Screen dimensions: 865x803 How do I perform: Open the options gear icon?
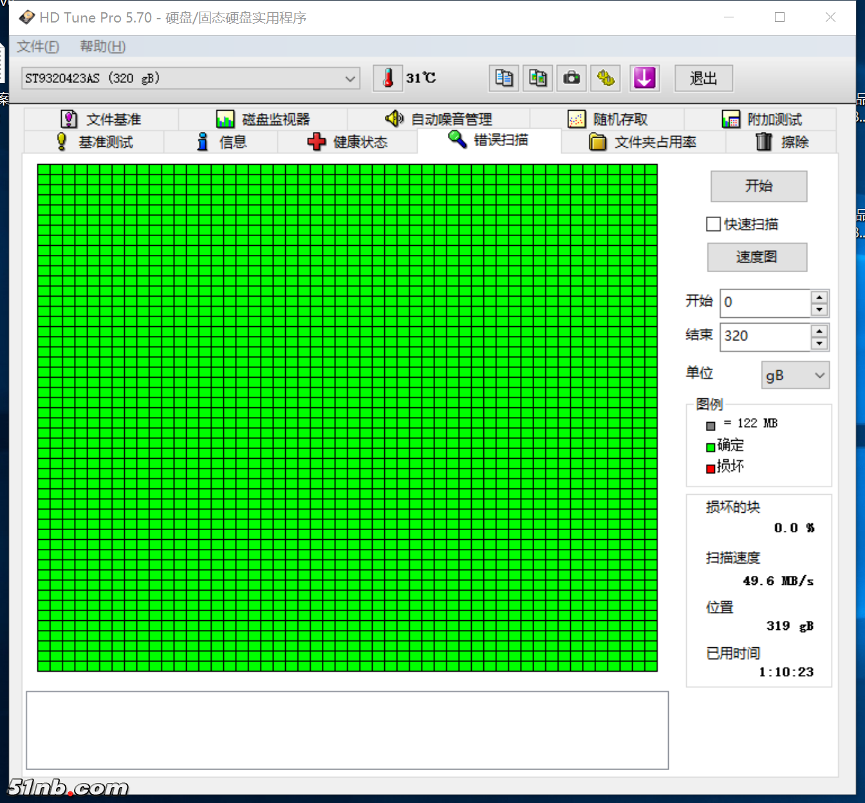(x=606, y=78)
